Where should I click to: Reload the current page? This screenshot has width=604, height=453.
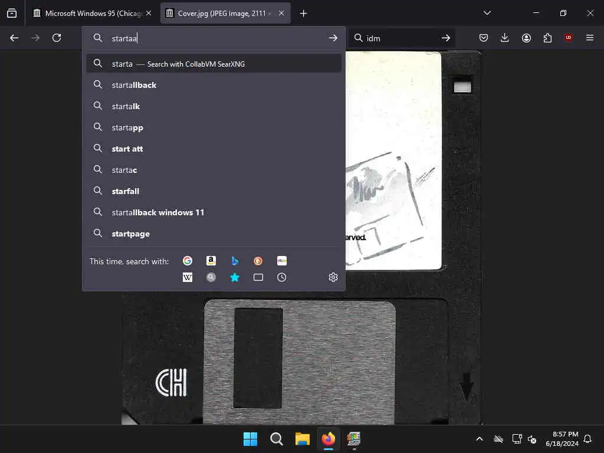pos(57,38)
